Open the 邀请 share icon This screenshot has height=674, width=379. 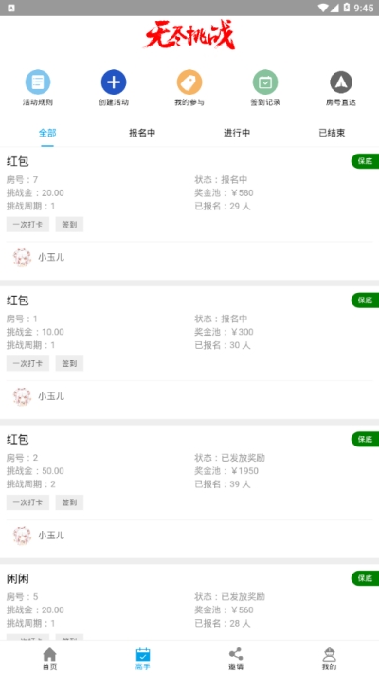[x=236, y=655]
